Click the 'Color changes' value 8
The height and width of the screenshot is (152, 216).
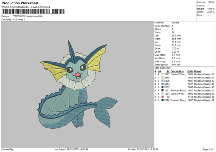pyautogui.click(x=172, y=26)
